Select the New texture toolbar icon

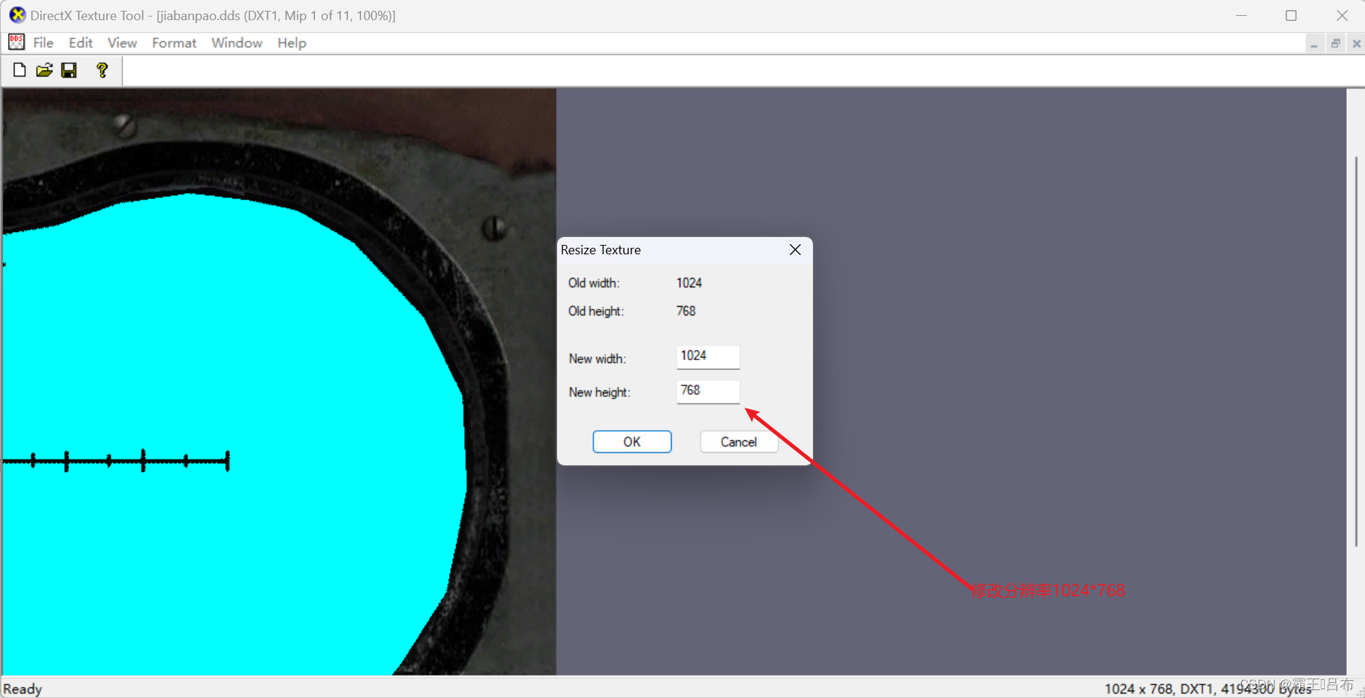coord(18,70)
